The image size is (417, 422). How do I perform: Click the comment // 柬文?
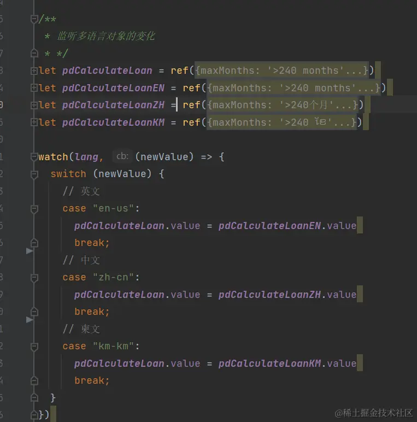pyautogui.click(x=81, y=329)
